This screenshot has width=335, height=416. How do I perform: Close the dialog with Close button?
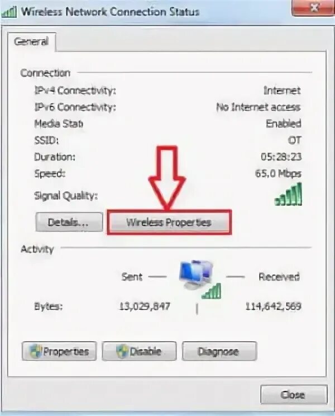294,395
